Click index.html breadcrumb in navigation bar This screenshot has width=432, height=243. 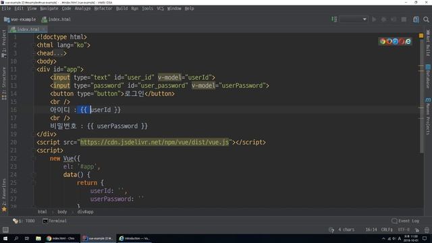55,20
